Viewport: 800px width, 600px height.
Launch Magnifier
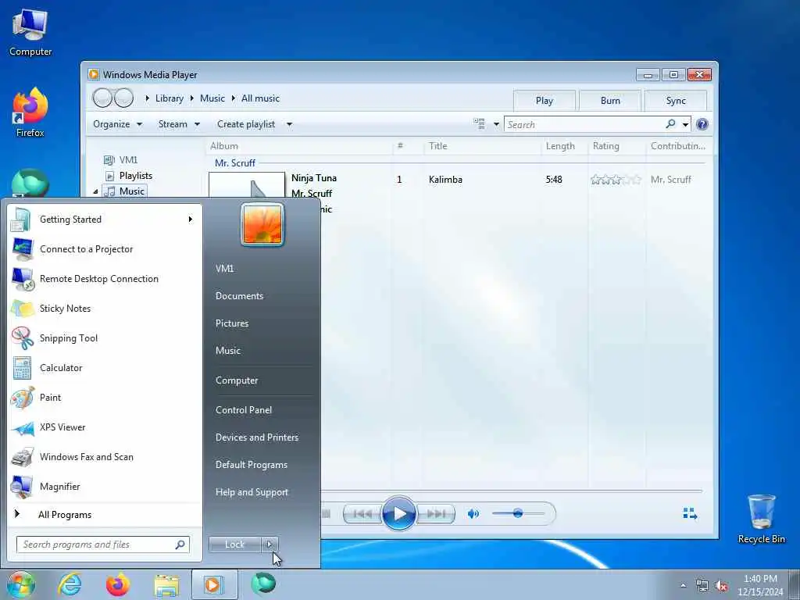104,486
